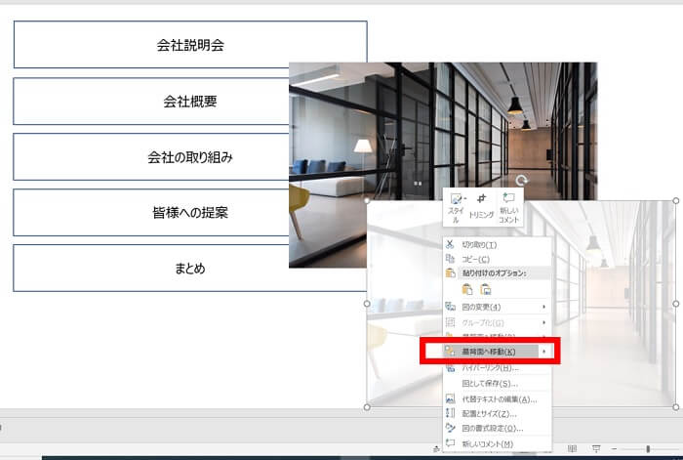The height and width of the screenshot is (460, 683).
Task: Expand the 最背面へ移動 submenu arrow
Action: pyautogui.click(x=543, y=351)
